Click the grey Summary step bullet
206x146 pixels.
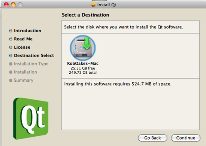(x=11, y=80)
